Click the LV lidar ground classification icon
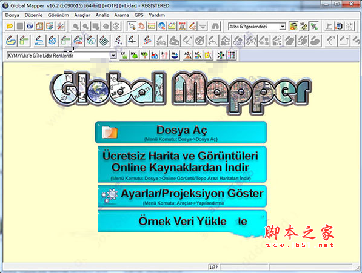This screenshot has height=273, width=362. tap(124, 55)
